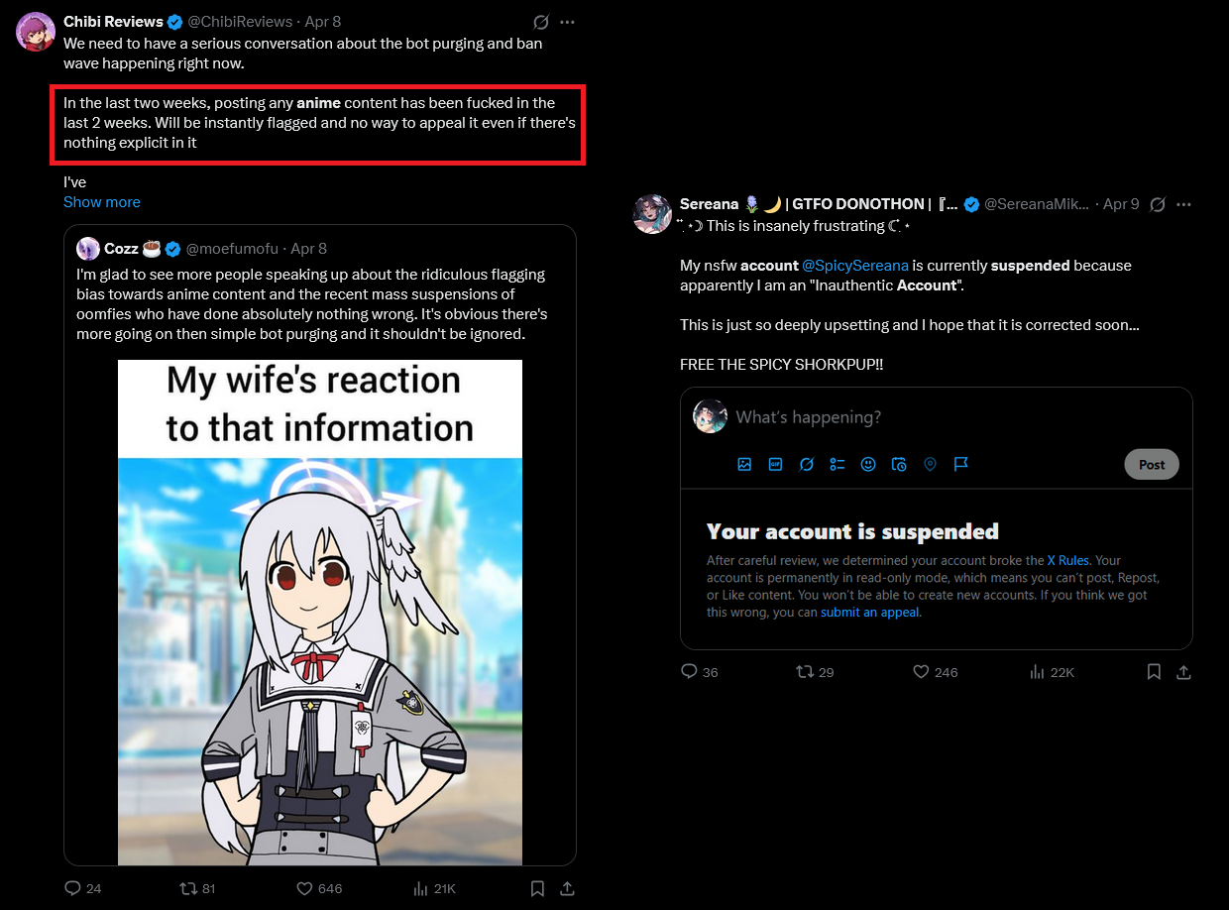
Task: Open the wife's reaction meme image
Action: (x=320, y=613)
